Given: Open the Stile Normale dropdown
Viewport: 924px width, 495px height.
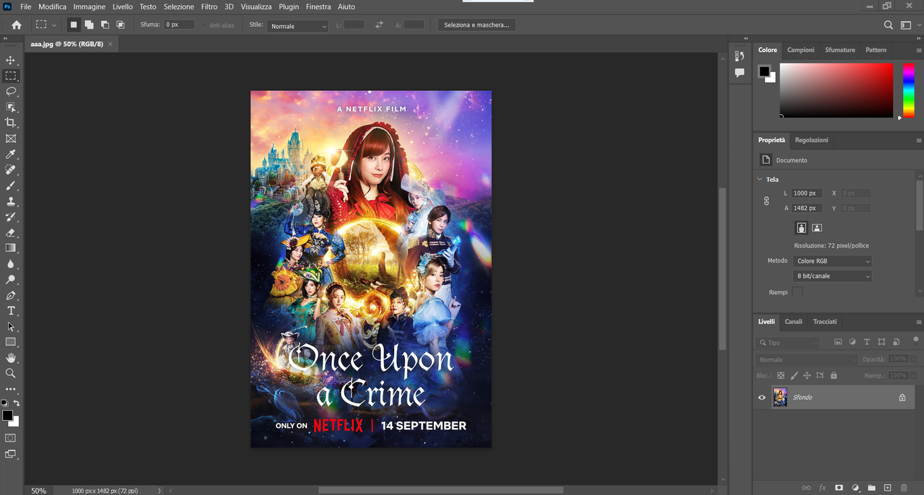Looking at the screenshot, I should point(297,26).
